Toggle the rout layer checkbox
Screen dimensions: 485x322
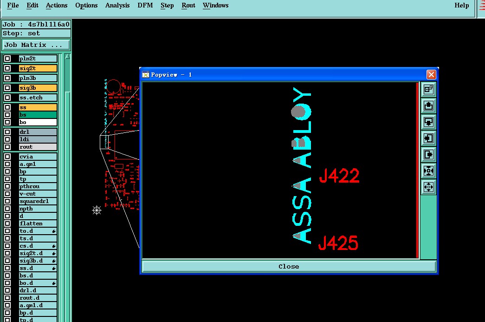click(7, 147)
